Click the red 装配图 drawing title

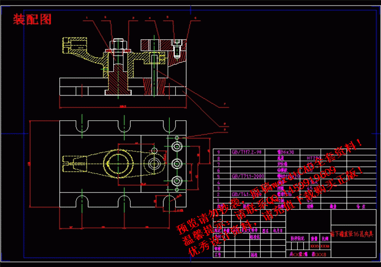pos(32,20)
